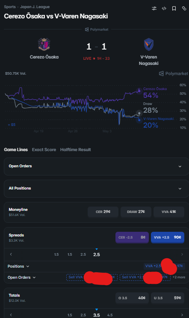Open the first Sell VVA open order

point(92,277)
